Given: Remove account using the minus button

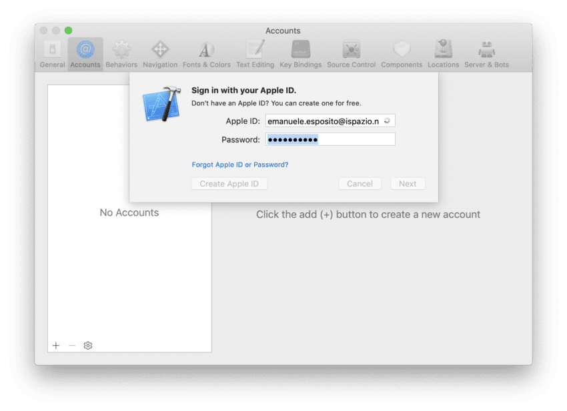Looking at the screenshot, I should [72, 346].
